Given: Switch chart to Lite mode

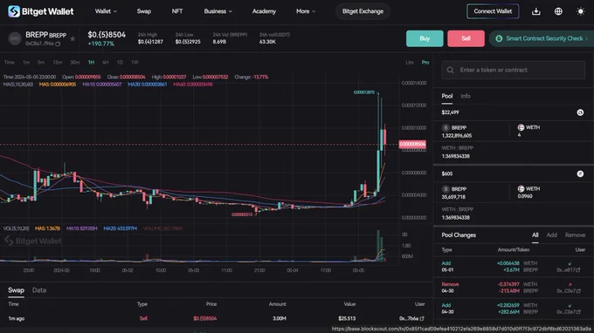Looking at the screenshot, I should coord(410,63).
